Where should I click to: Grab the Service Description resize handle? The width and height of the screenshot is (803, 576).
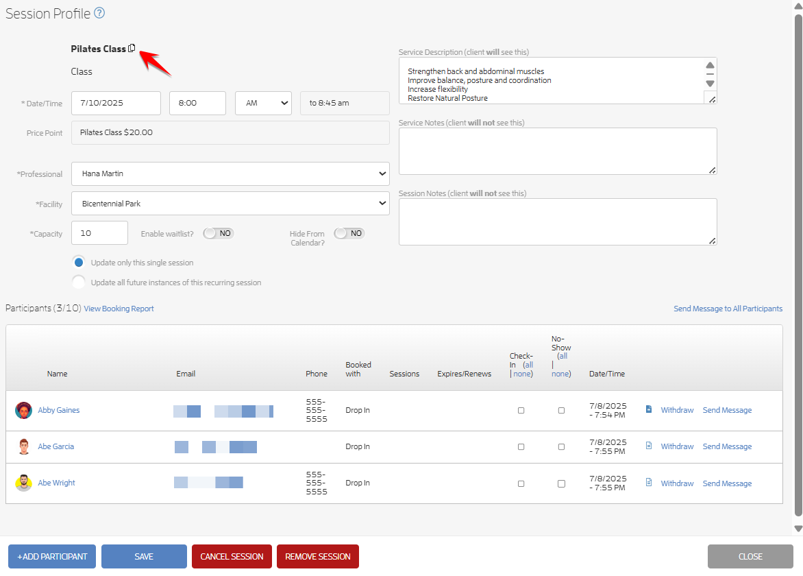pyautogui.click(x=712, y=99)
